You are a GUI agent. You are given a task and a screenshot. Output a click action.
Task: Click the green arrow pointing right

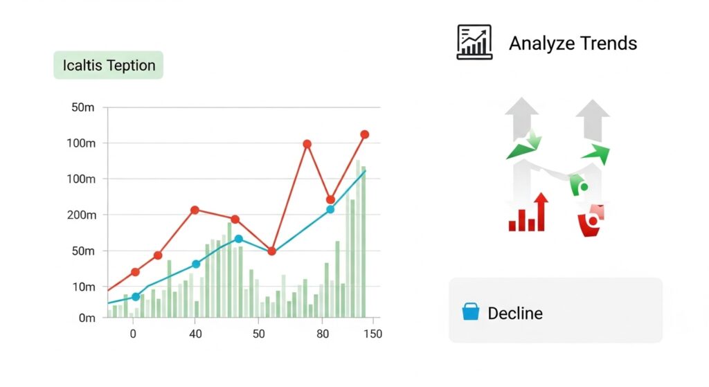(x=595, y=154)
